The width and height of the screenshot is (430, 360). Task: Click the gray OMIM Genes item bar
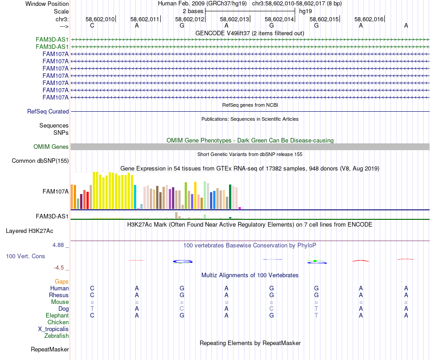250,147
